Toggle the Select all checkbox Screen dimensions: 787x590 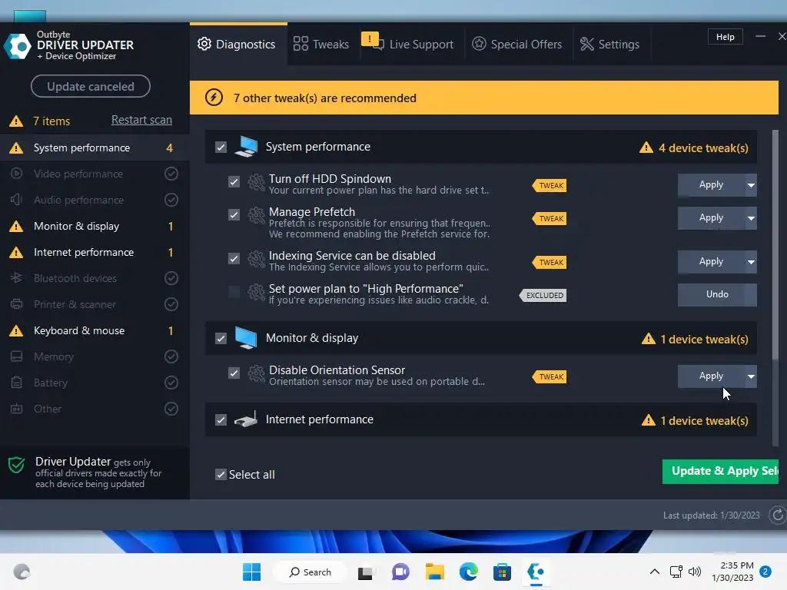click(221, 474)
